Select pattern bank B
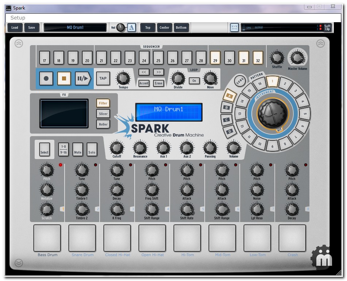The width and height of the screenshot is (347, 281). [x=226, y=107]
